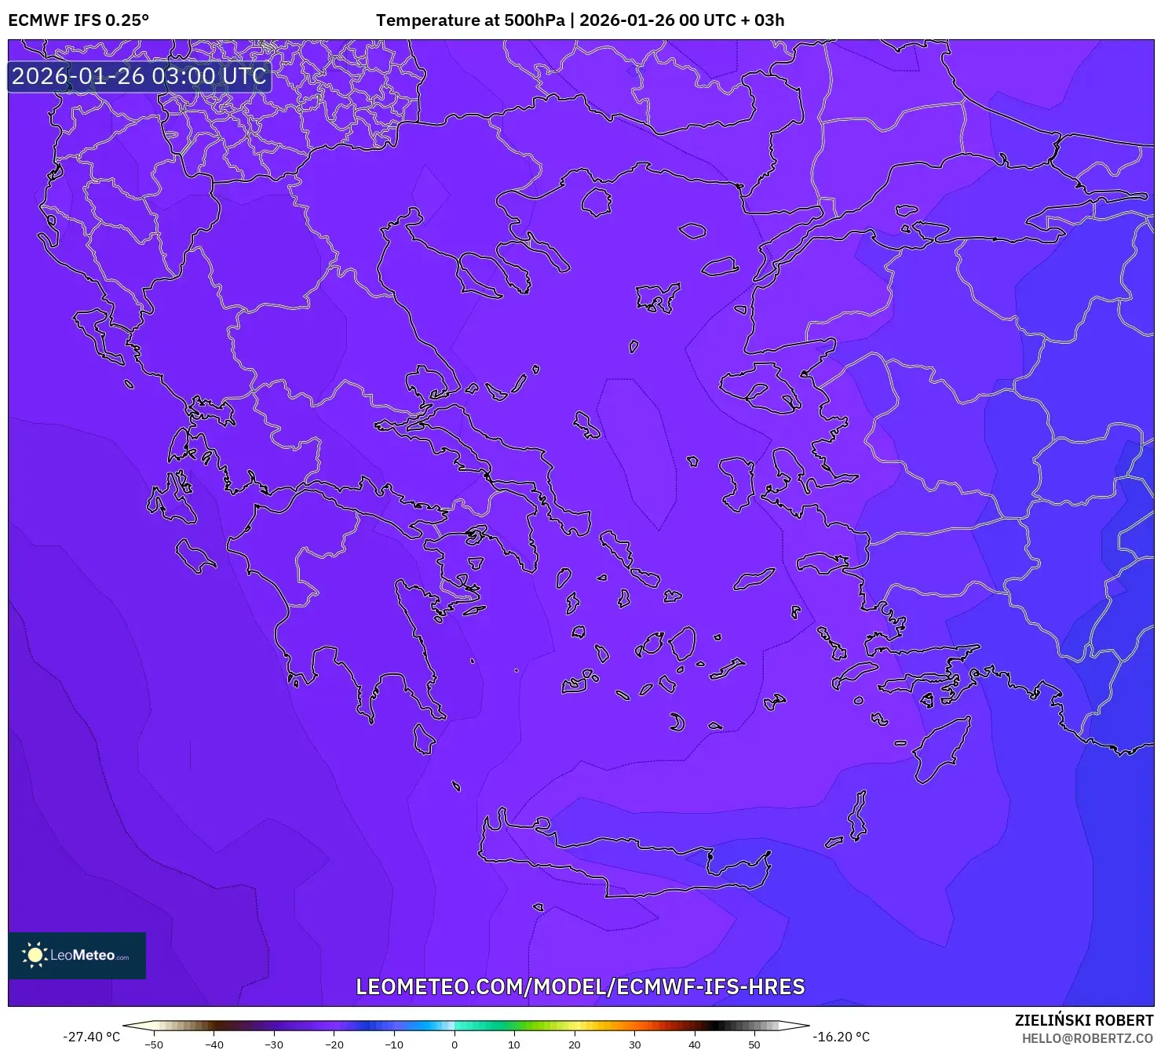Open the Temperature at 500hPa parameter selector

(x=472, y=20)
